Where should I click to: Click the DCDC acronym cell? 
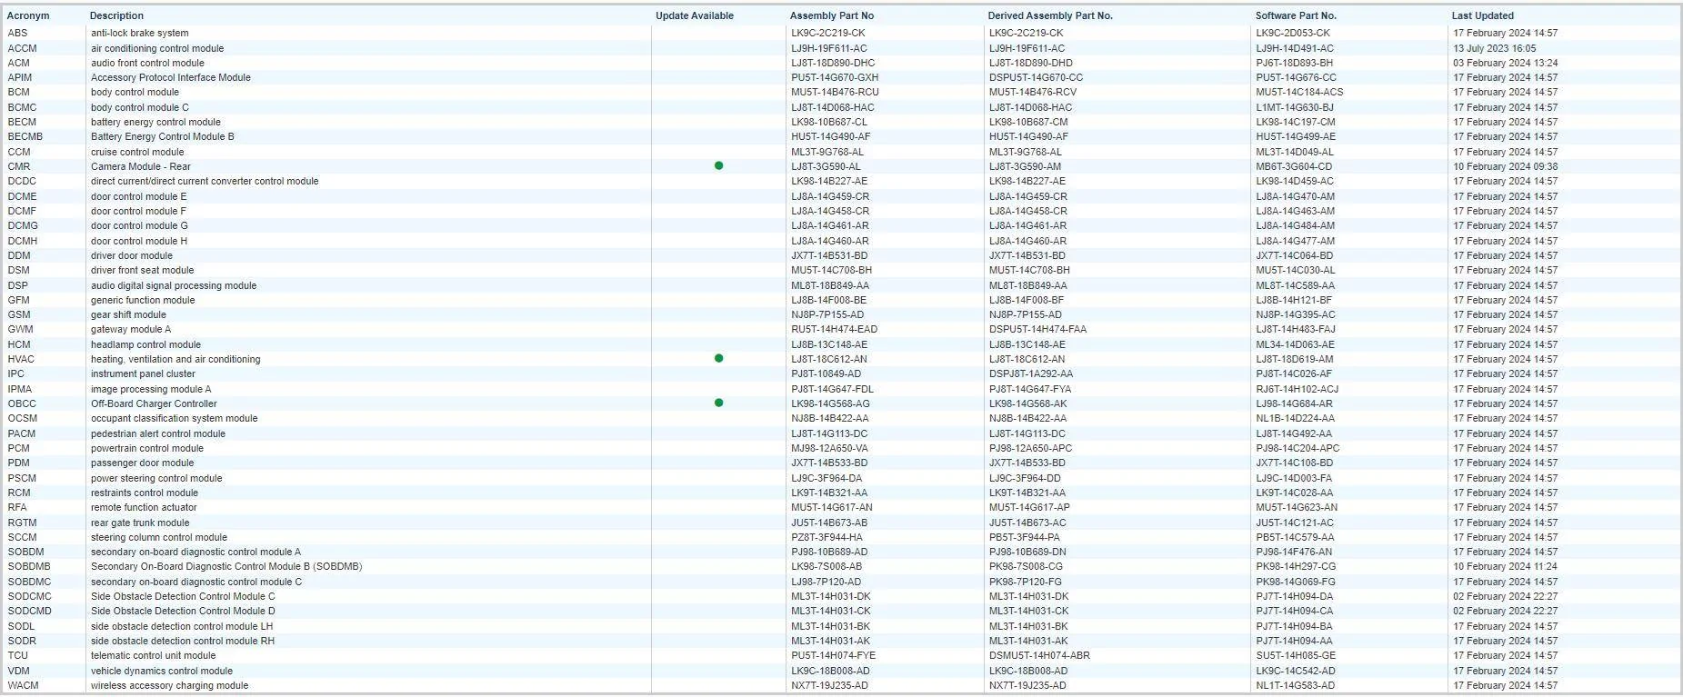[22, 182]
